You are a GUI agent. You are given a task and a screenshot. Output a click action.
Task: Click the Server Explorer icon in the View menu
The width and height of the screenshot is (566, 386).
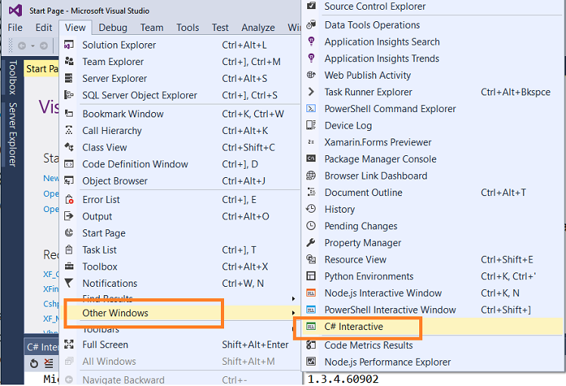click(x=69, y=79)
